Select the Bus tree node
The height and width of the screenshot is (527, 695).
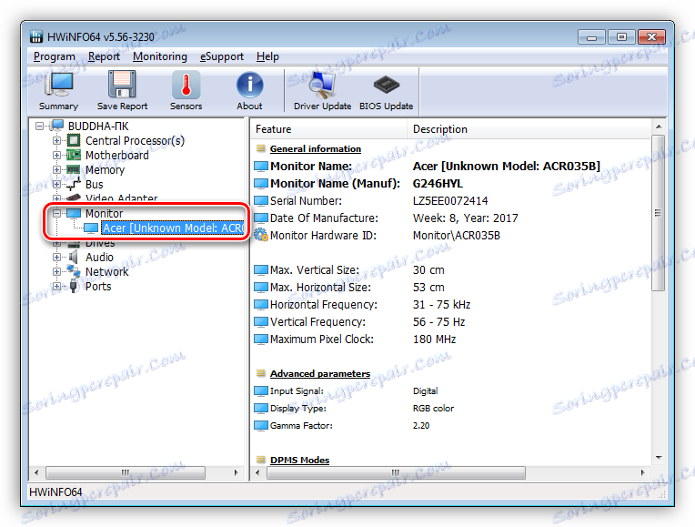click(x=94, y=185)
